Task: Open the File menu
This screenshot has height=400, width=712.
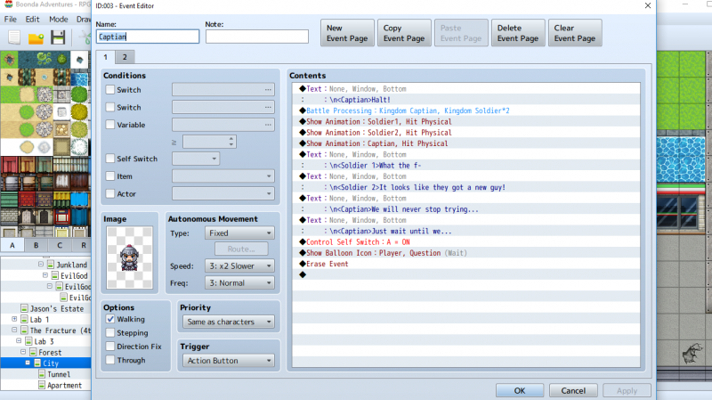Action: 10,19
